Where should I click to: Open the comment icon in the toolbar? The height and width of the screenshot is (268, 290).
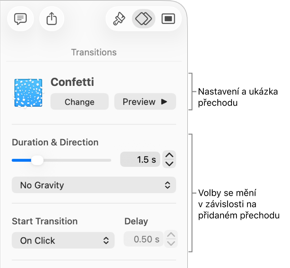[20, 19]
